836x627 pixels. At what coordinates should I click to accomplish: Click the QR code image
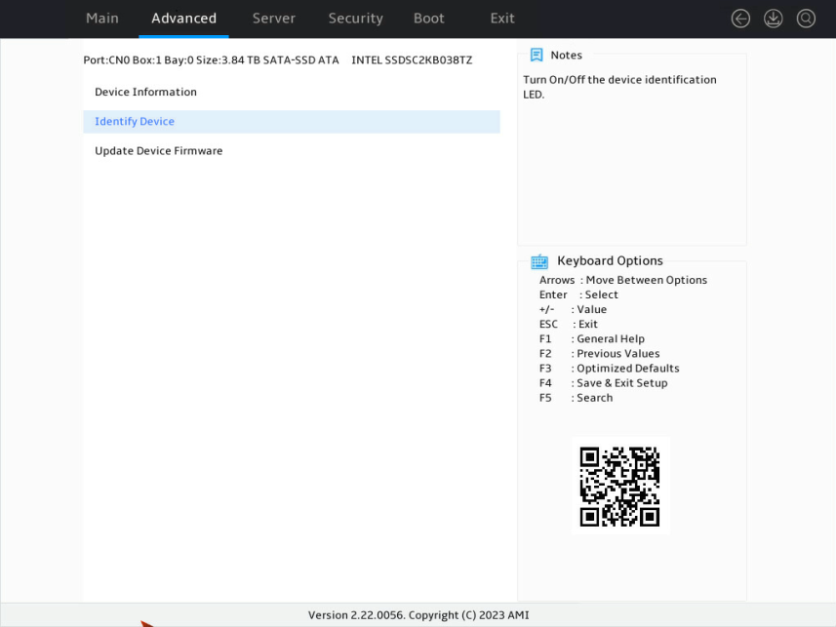[619, 487]
